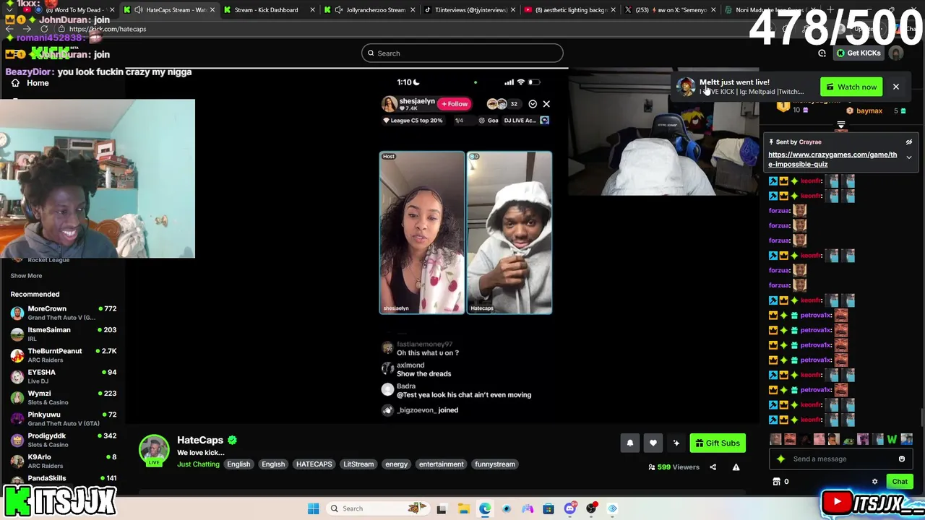Click the notification bell icon under the stream
The image size is (925, 520).
629,443
